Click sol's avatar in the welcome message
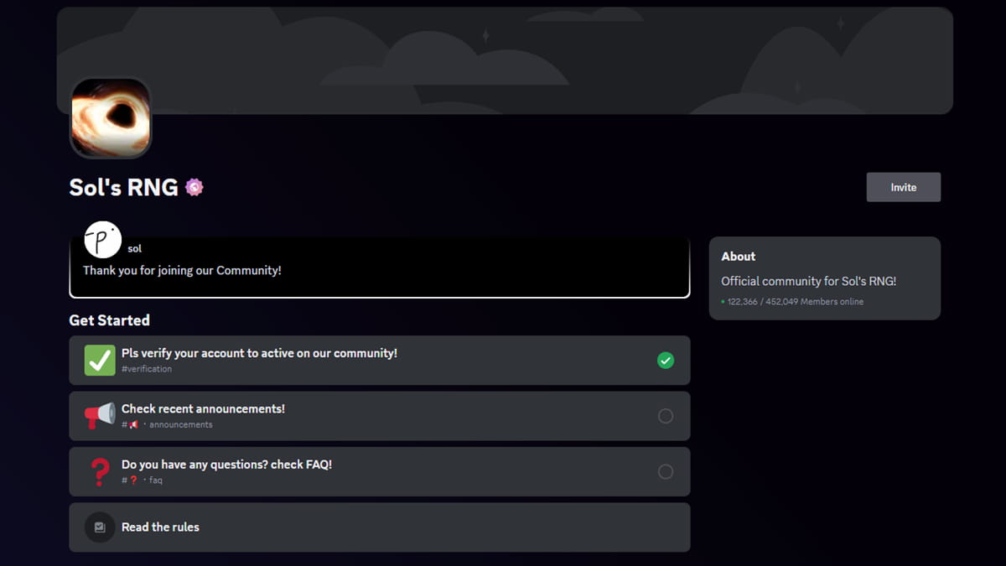This screenshot has width=1006, height=566. pos(101,239)
